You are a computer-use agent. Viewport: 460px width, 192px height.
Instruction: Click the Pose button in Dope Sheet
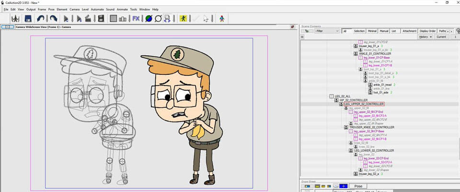coord(358,186)
